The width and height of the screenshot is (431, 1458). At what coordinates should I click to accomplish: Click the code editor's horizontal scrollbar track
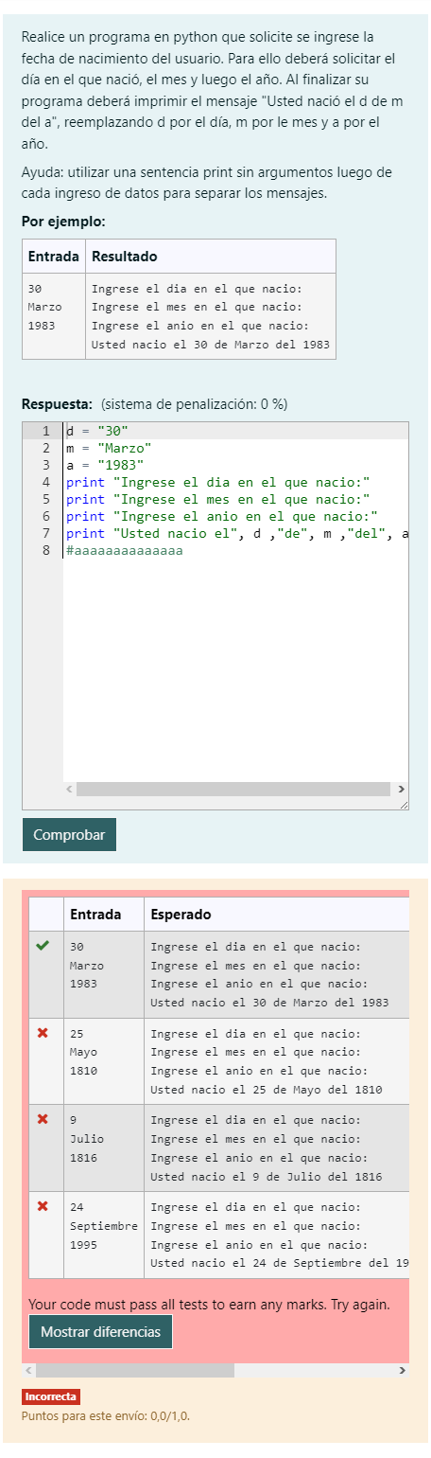pos(233,789)
